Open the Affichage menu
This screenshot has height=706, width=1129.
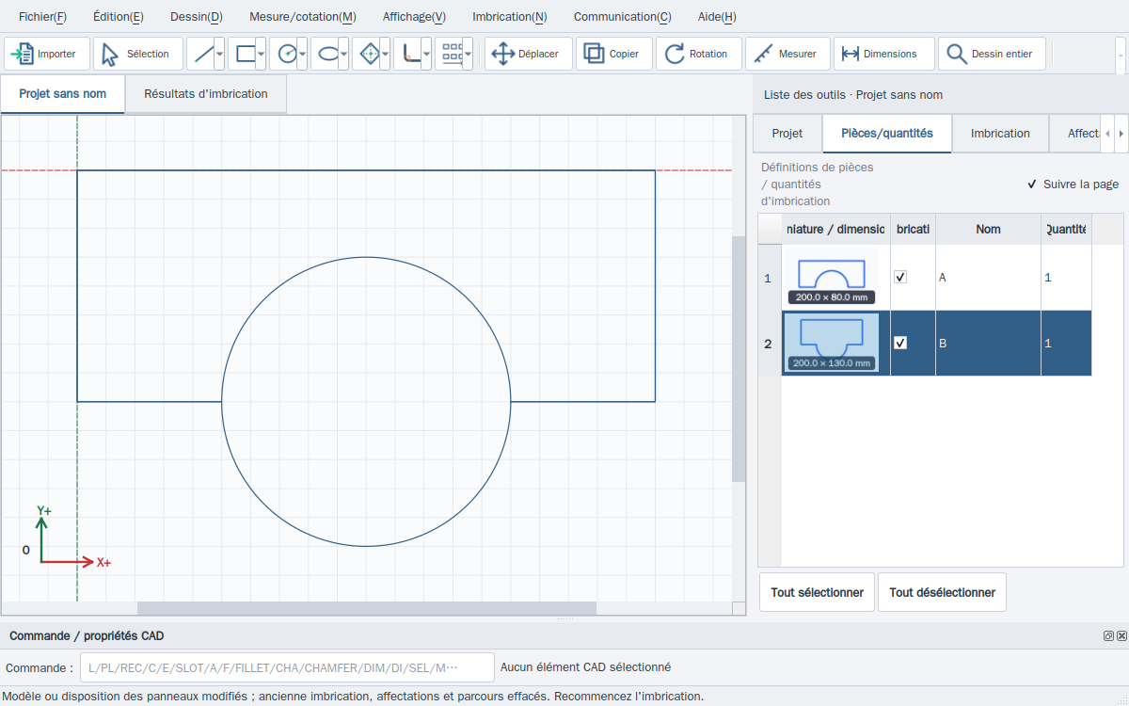pos(414,16)
